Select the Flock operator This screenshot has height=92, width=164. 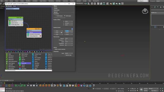36,56
